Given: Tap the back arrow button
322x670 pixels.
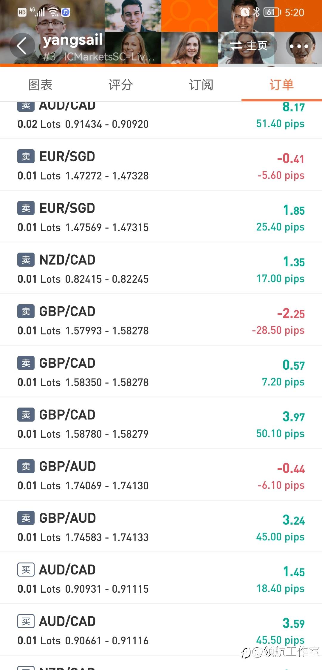Looking at the screenshot, I should [x=22, y=46].
